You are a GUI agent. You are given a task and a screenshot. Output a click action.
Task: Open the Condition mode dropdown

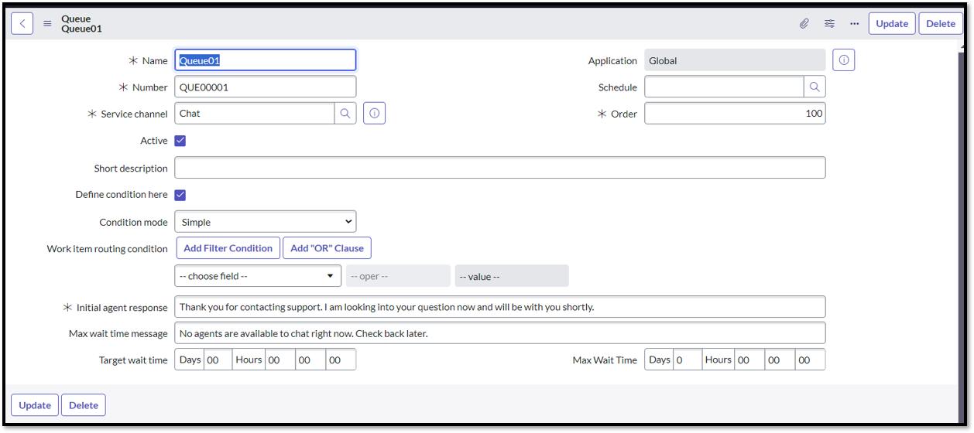(266, 222)
